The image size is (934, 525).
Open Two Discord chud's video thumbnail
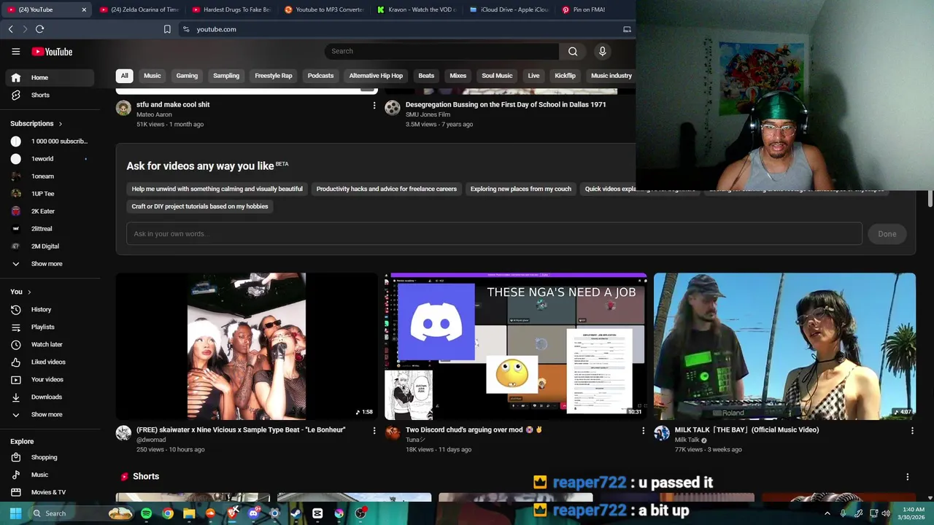(x=516, y=346)
